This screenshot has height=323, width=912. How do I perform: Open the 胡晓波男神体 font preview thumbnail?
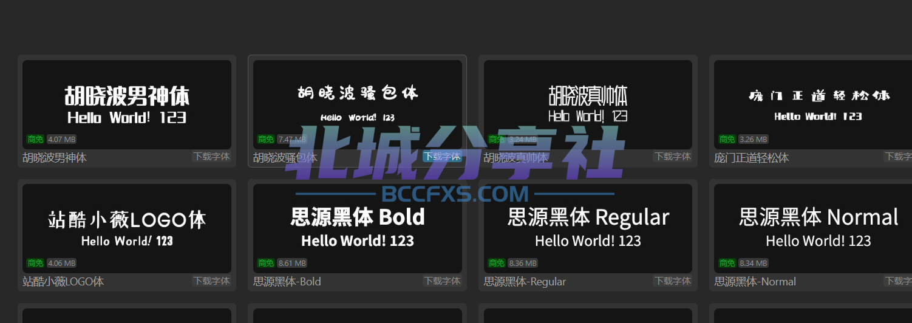click(127, 104)
